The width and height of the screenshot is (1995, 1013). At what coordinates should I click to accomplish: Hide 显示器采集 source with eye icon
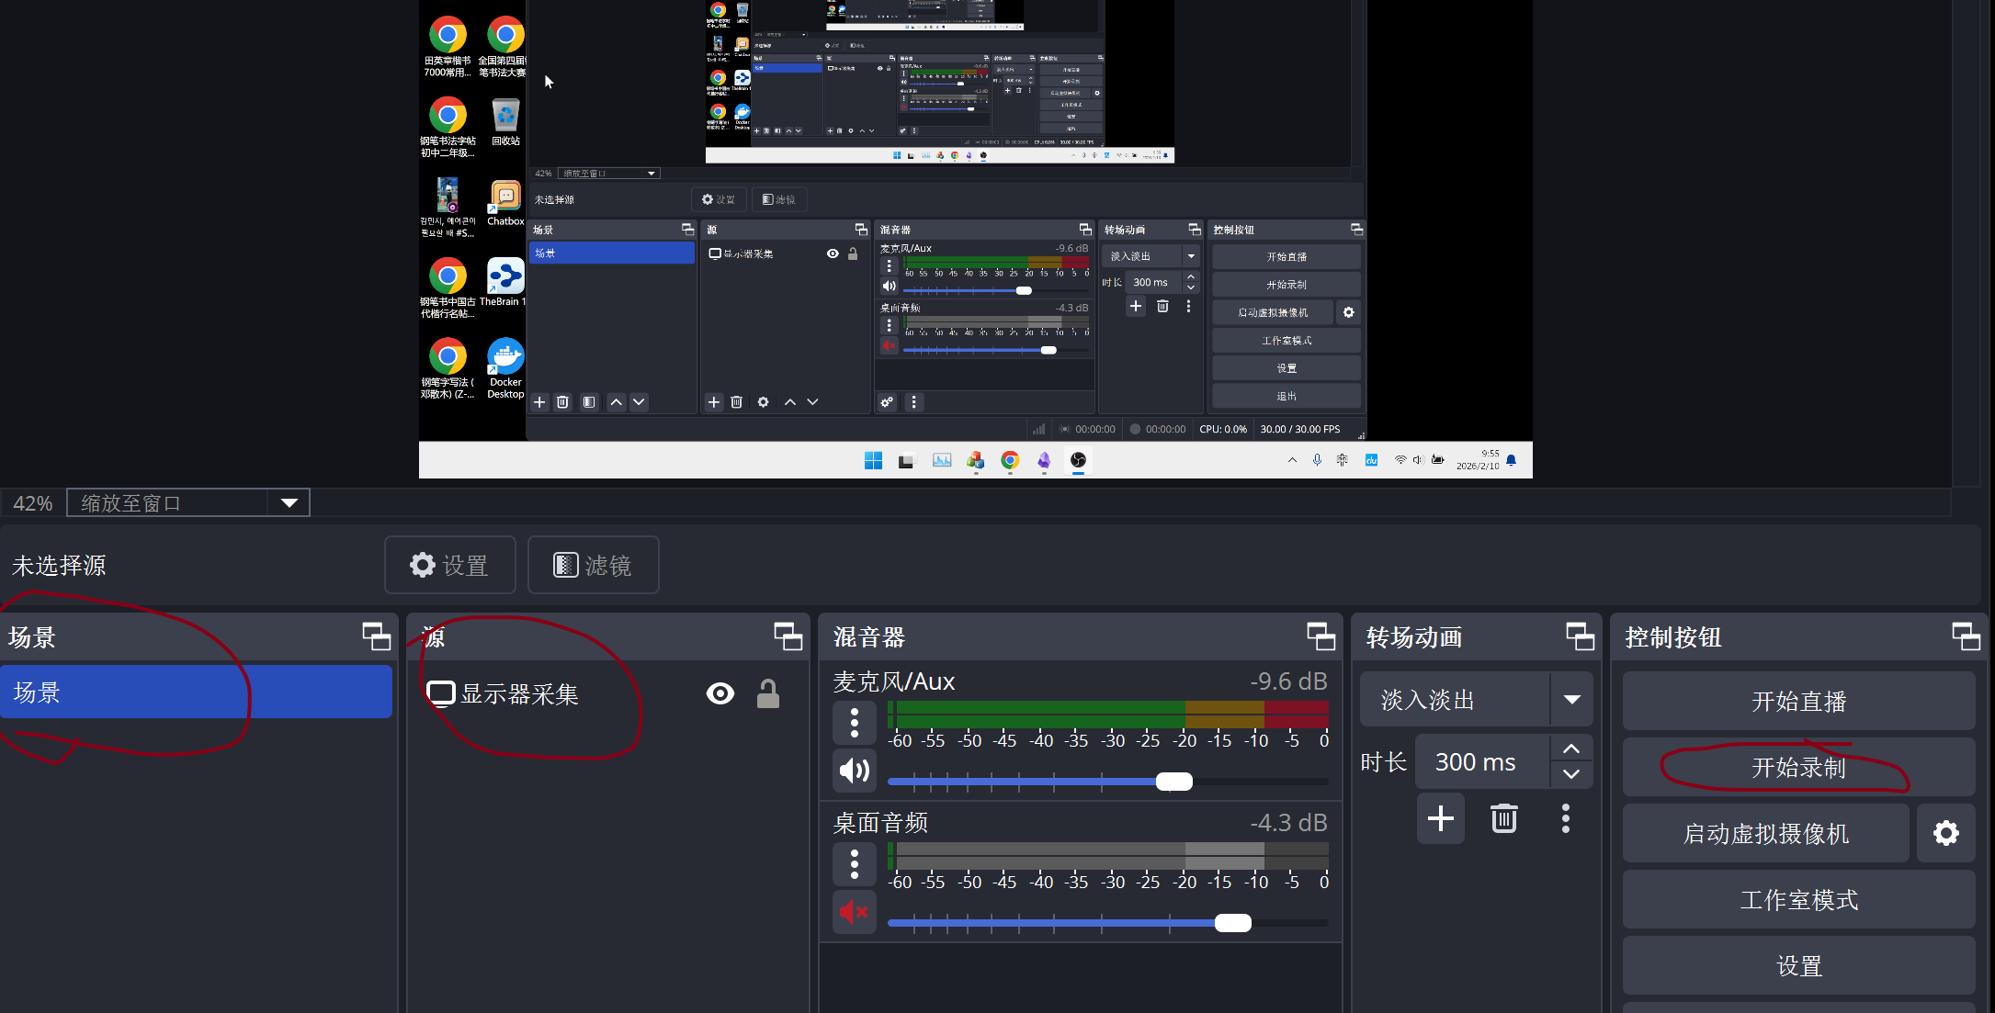(720, 694)
